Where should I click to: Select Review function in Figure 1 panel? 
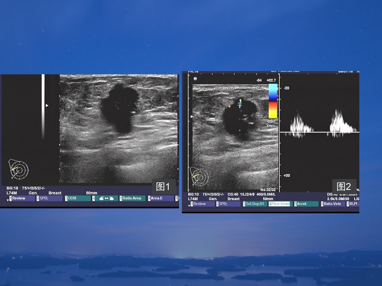point(22,198)
